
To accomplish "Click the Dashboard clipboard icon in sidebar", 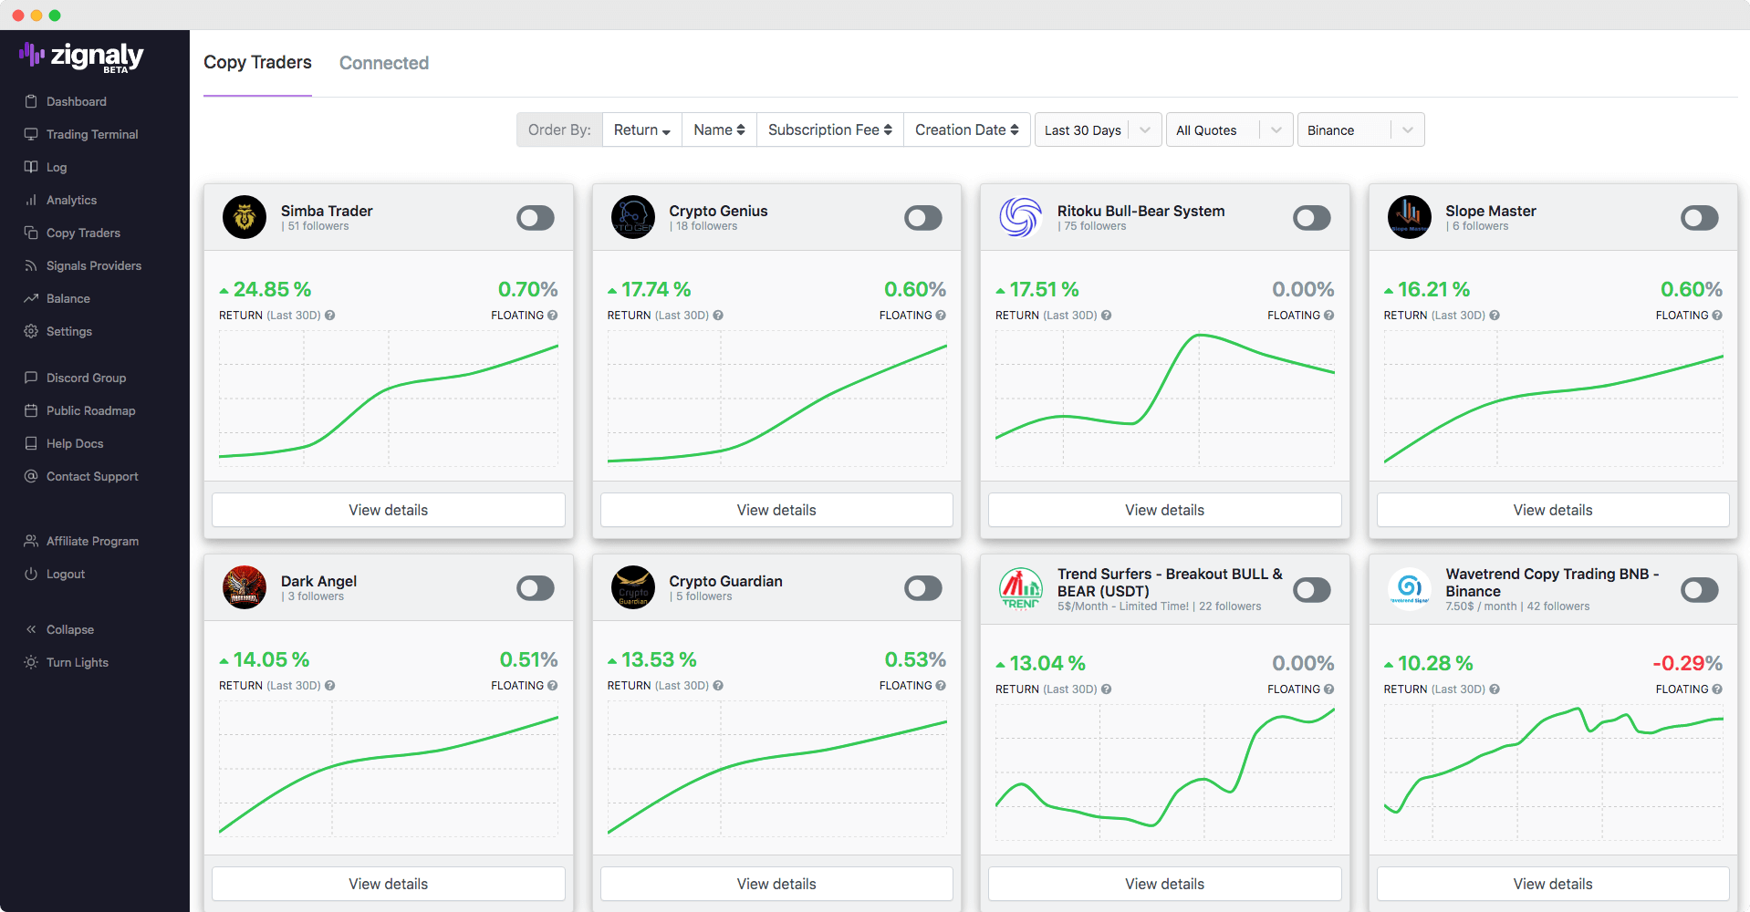I will 31,101.
